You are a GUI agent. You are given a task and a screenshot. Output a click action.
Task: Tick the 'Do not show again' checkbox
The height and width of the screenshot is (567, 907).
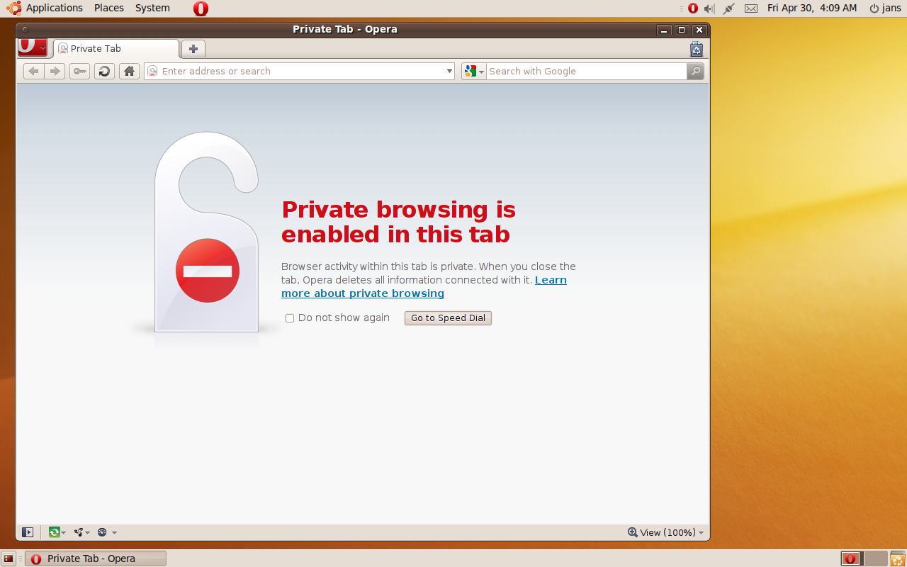click(x=289, y=318)
